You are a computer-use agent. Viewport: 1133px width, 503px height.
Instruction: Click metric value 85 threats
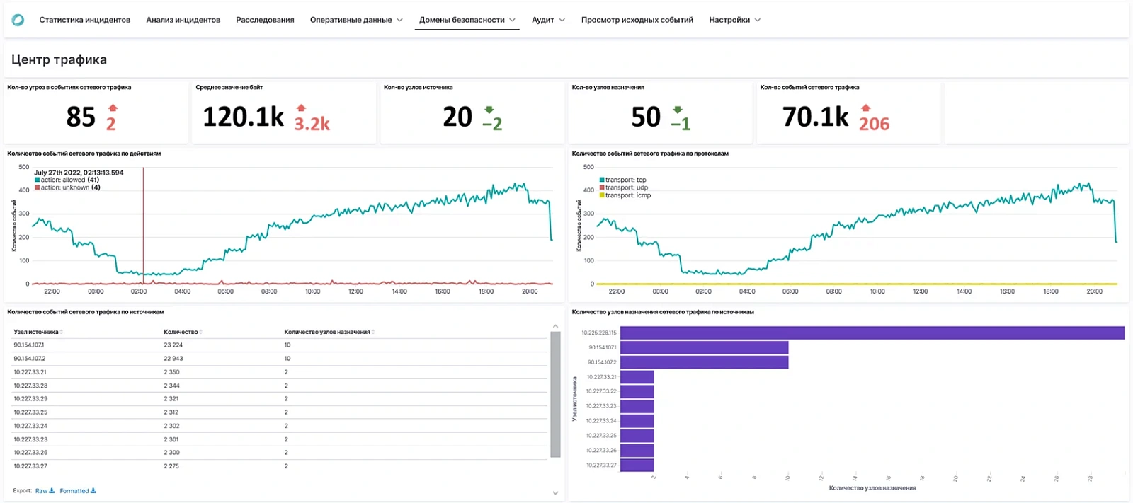81,117
